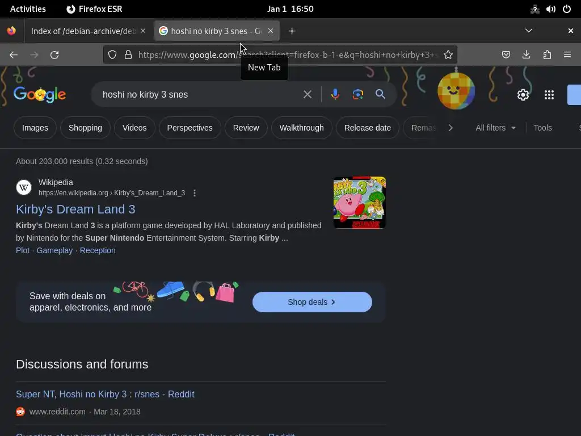Open the Wikipedia result three-dot options
This screenshot has height=436, width=581.
click(195, 193)
